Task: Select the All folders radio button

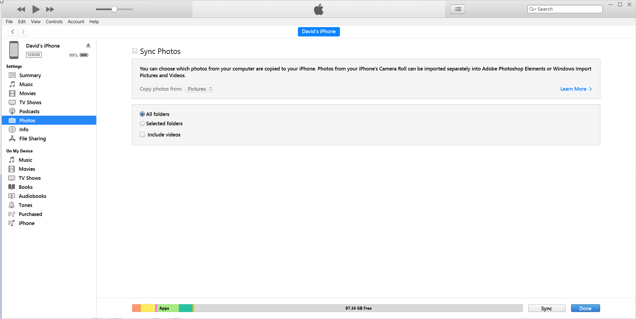Action: tap(142, 114)
